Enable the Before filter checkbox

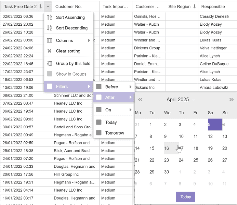[99, 87]
